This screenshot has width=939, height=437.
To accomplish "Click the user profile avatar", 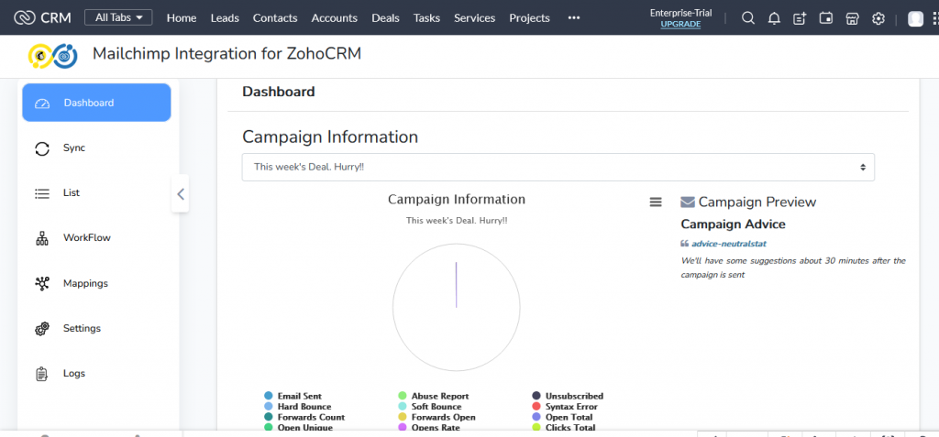I will tap(916, 19).
